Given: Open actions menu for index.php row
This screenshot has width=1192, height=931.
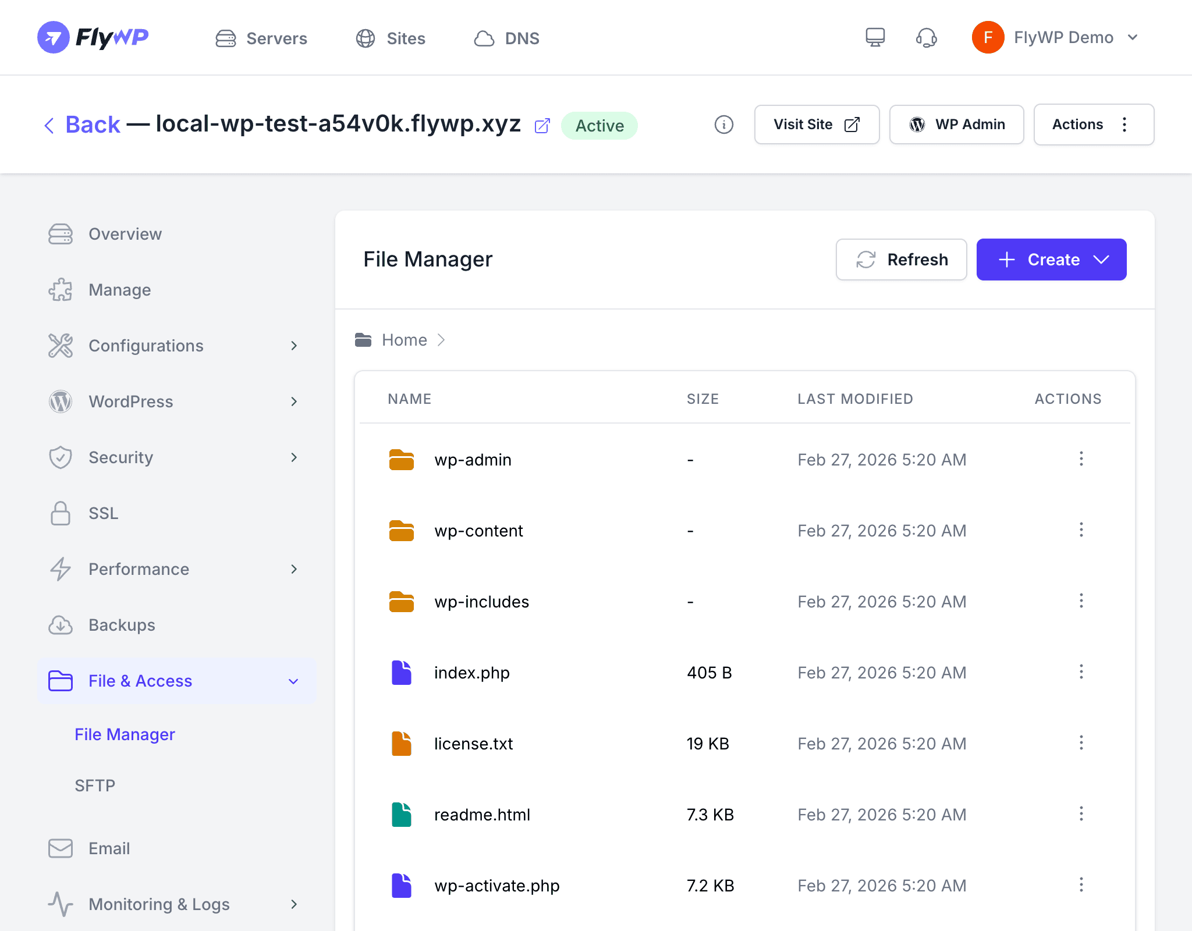Looking at the screenshot, I should pos(1081,671).
